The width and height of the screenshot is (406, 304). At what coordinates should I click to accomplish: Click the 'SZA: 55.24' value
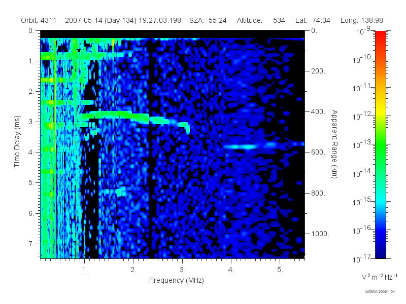tap(208, 20)
